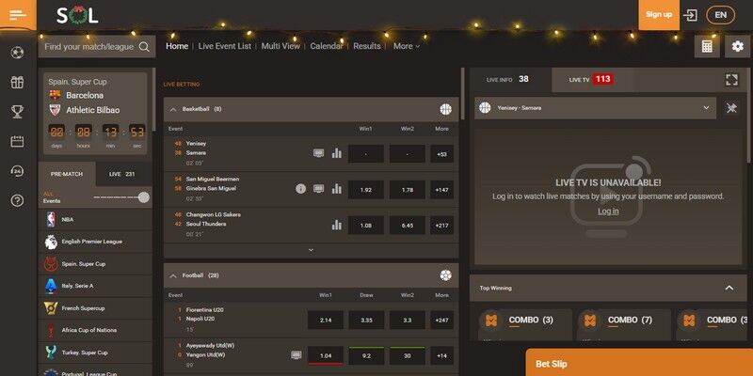753x376 pixels.
Task: Open the football sports sidebar icon
Action: tap(17, 53)
